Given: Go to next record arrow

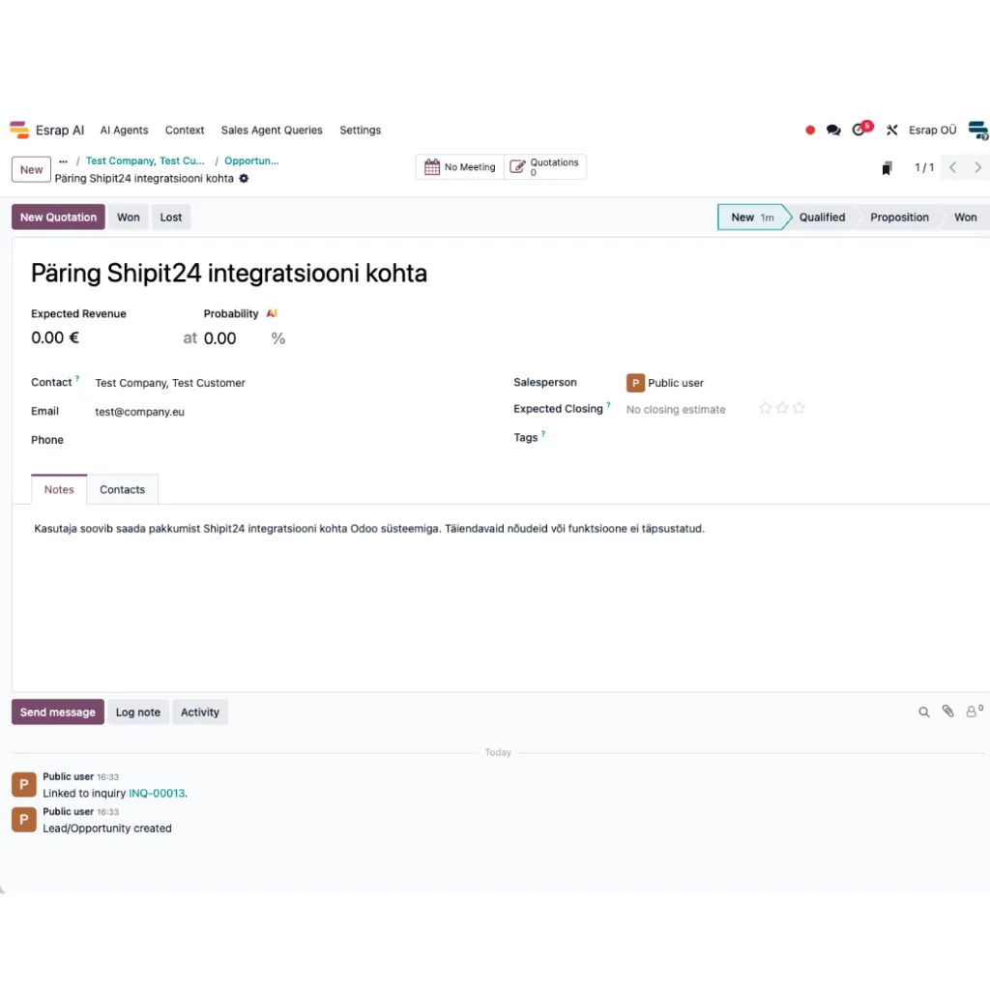Looking at the screenshot, I should pyautogui.click(x=977, y=167).
